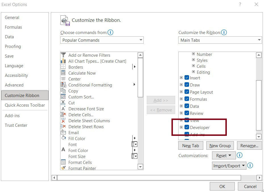Open the Formulas options category
This screenshot has width=264, height=192.
(25, 27)
